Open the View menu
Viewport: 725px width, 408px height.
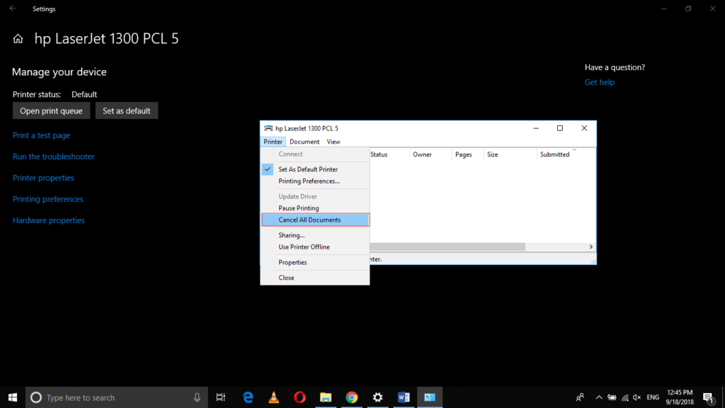tap(333, 142)
